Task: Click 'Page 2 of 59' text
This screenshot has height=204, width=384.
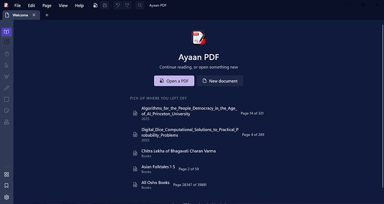Action: pyautogui.click(x=189, y=169)
